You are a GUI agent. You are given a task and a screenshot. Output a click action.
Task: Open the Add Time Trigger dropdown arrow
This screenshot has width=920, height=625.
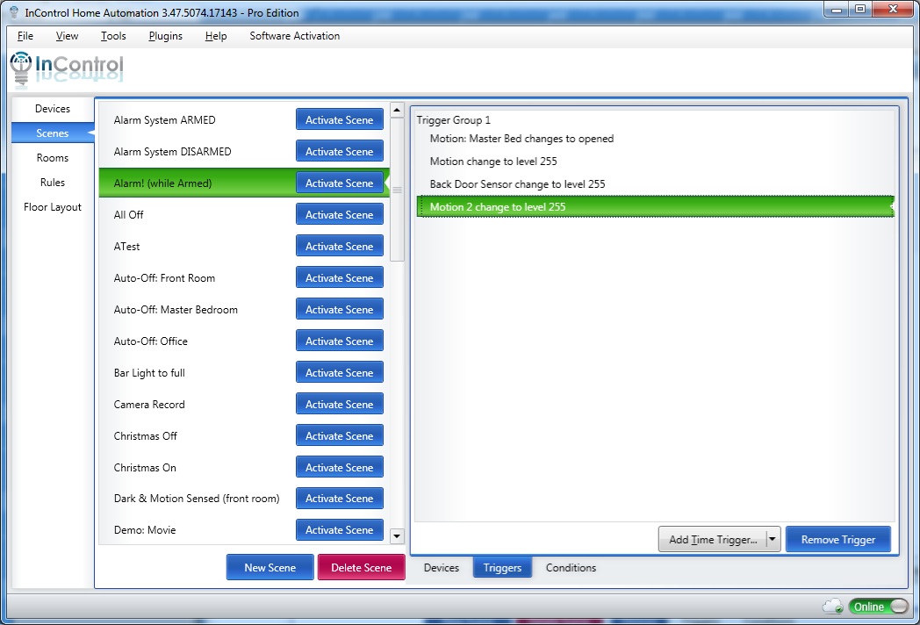(x=773, y=540)
